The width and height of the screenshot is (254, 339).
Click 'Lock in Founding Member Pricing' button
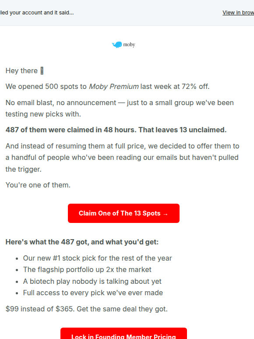[x=123, y=333]
